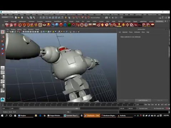Viewport: 171px width, 128px height.
Task: Click the batman logo shelf icon
Action: [x=152, y=25]
